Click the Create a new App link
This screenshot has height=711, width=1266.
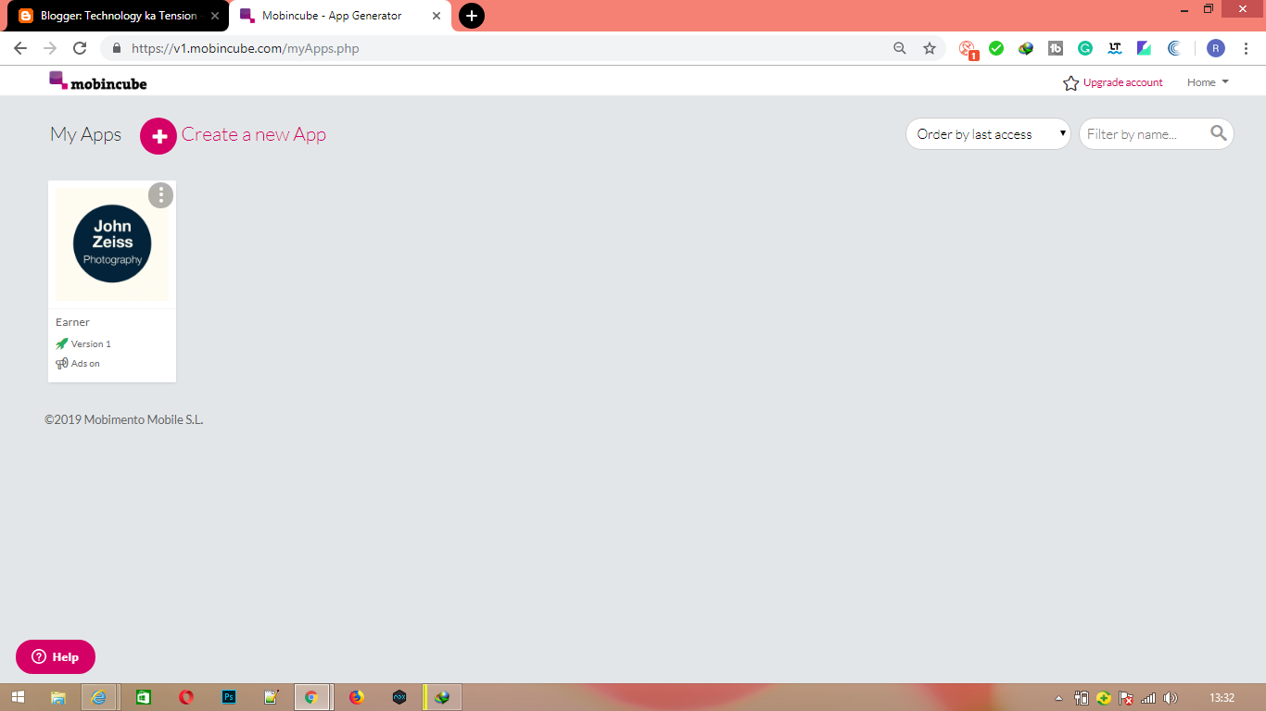click(253, 134)
